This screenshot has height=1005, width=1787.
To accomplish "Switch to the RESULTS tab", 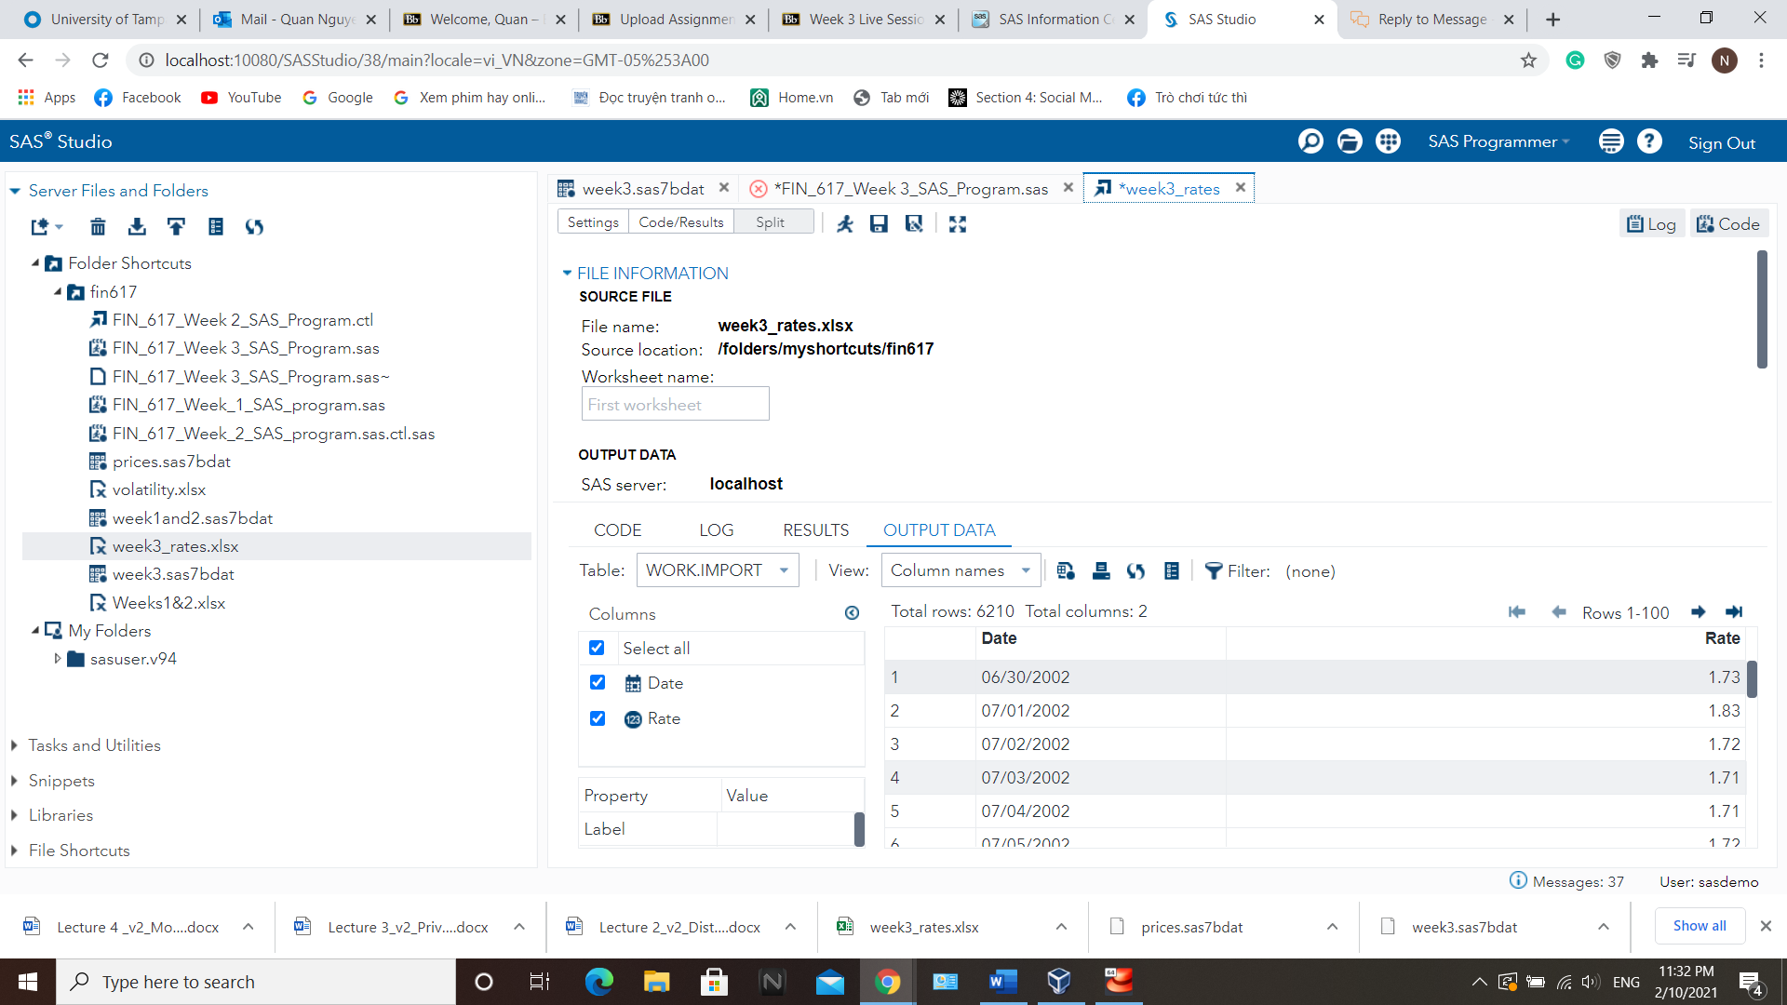I will tap(815, 529).
